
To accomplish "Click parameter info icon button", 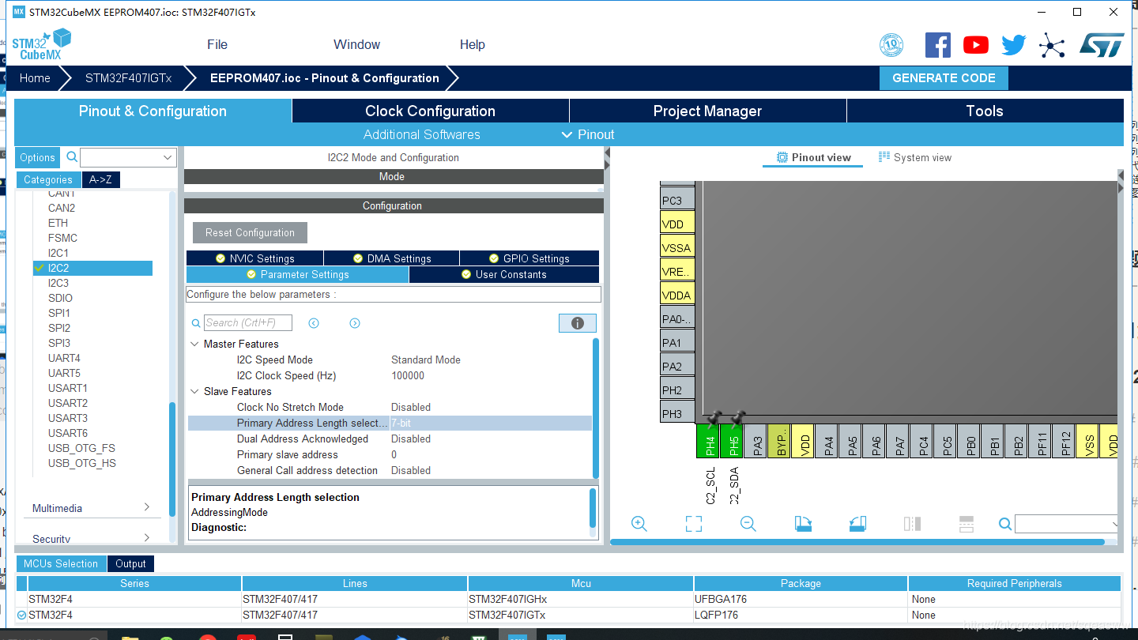I will 578,323.
